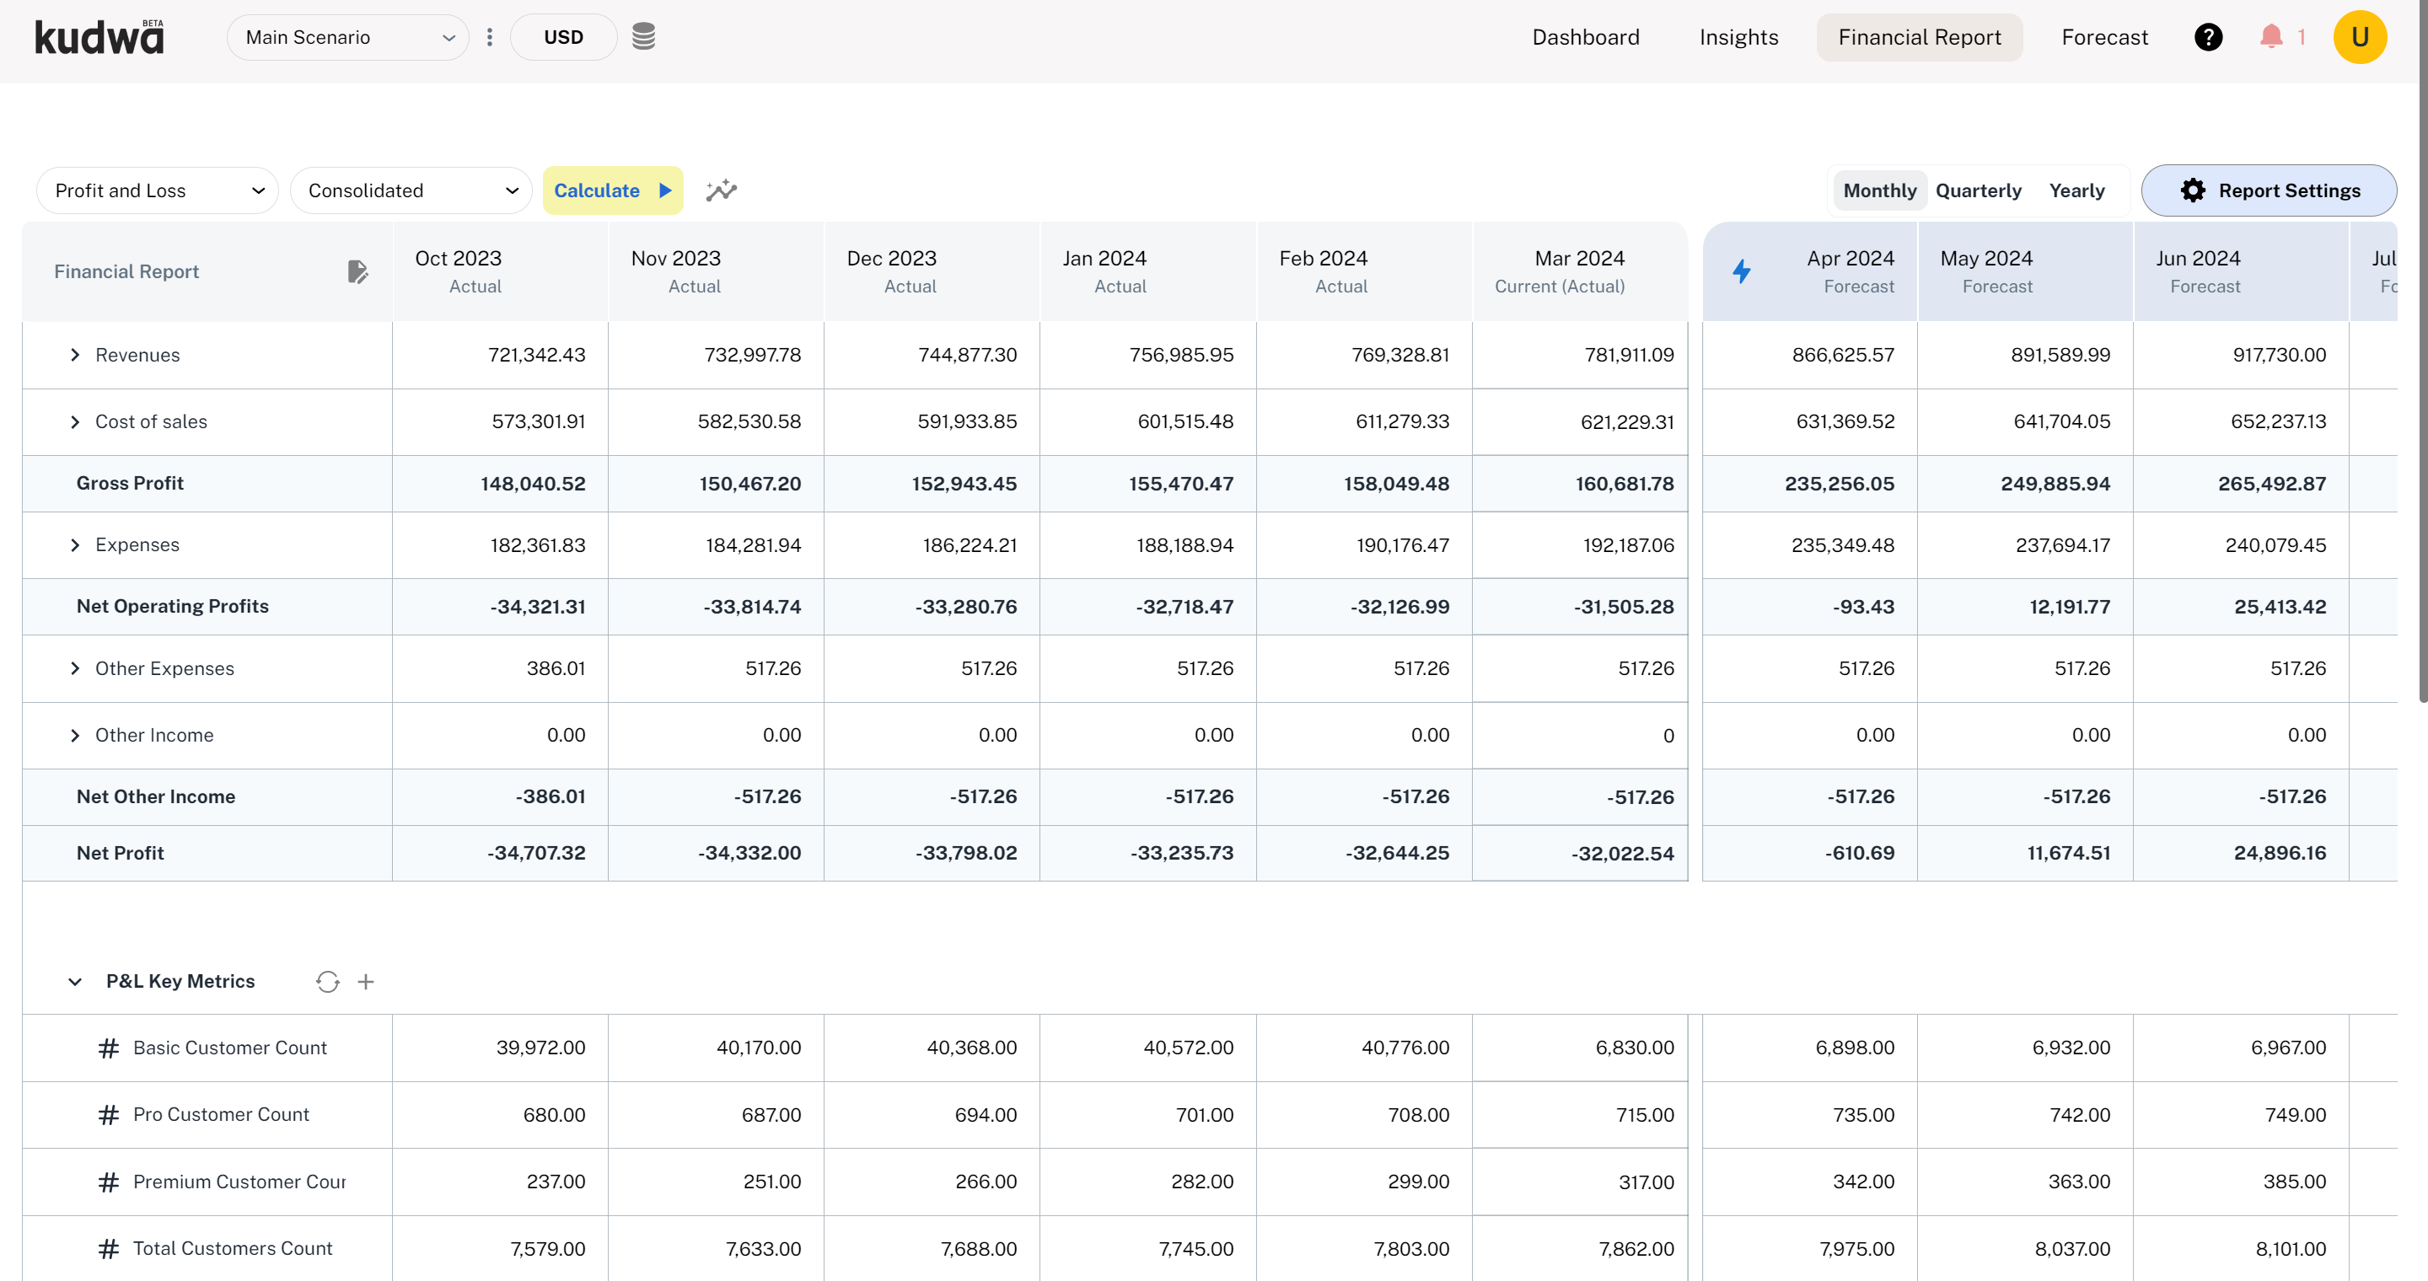The height and width of the screenshot is (1281, 2428).
Task: Go to the Dashboard tab
Action: 1585,38
